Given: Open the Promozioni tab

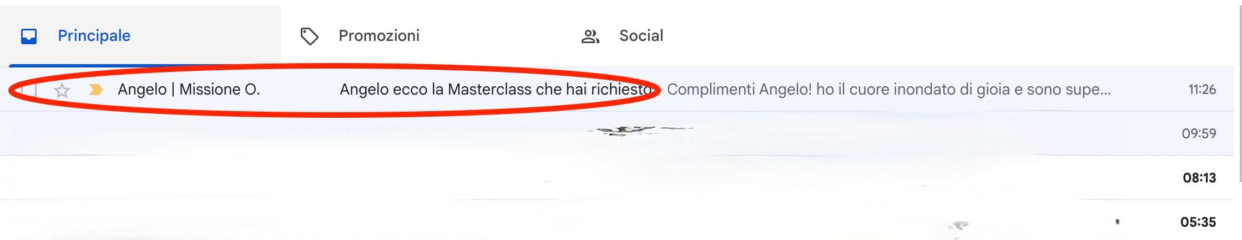Looking at the screenshot, I should (379, 36).
